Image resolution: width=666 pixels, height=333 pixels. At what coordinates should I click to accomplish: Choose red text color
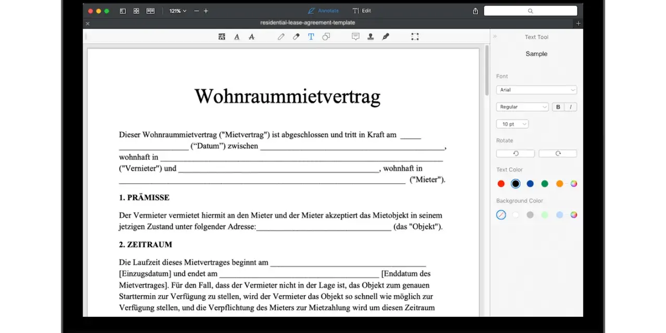(501, 184)
